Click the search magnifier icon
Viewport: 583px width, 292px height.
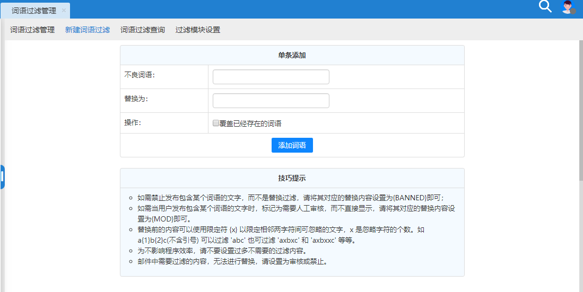545,6
